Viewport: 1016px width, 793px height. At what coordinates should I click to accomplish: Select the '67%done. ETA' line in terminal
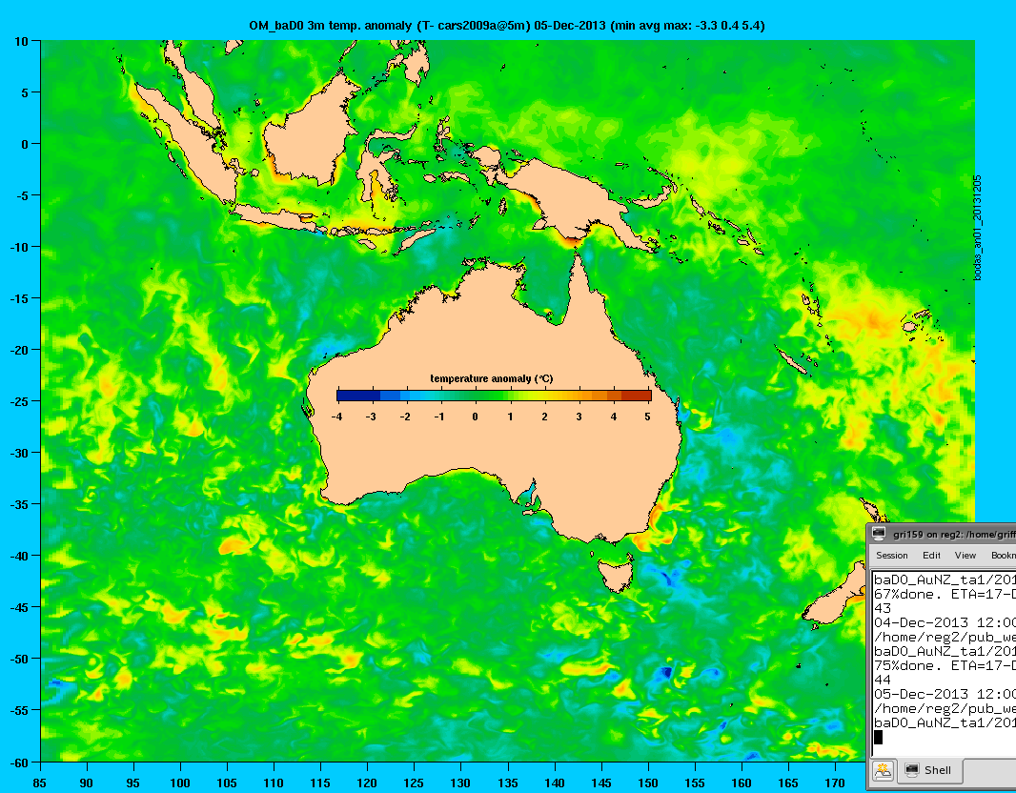coord(945,594)
